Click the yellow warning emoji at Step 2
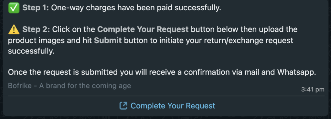Screen dimensions: 331x119 pos(14,29)
